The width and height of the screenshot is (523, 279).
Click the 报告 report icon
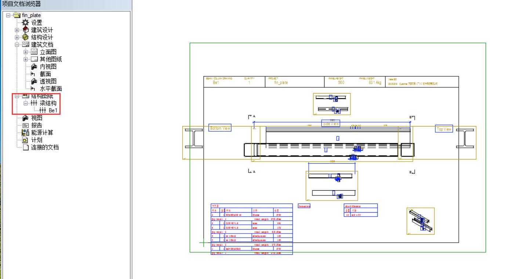coord(26,125)
